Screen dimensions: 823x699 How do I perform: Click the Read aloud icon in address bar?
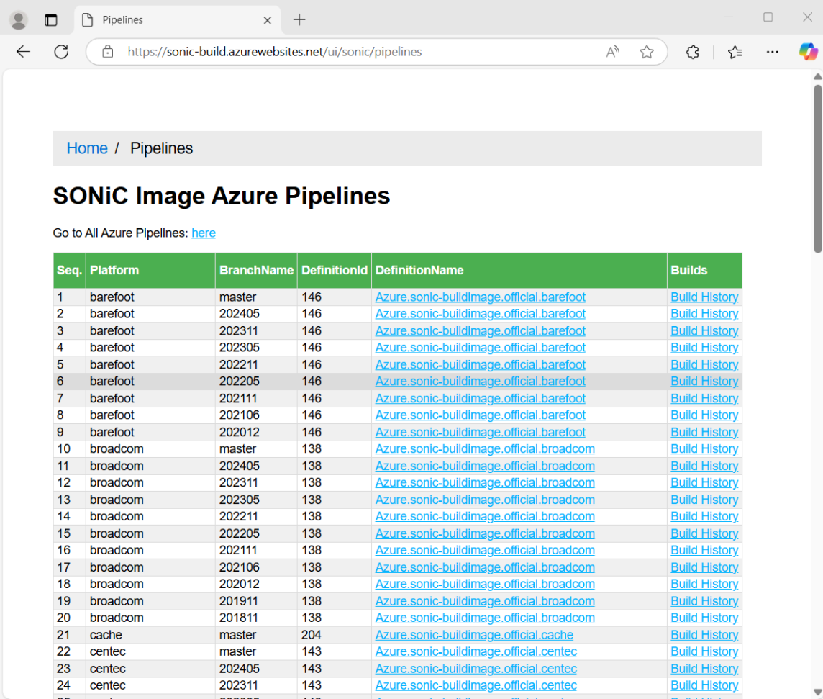point(613,52)
